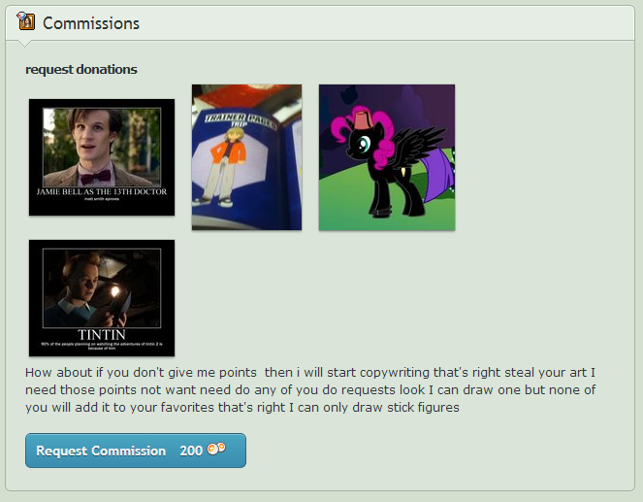Open the Jamie Bell 13th Doctor thumbnail
This screenshot has width=643, height=502.
[102, 157]
